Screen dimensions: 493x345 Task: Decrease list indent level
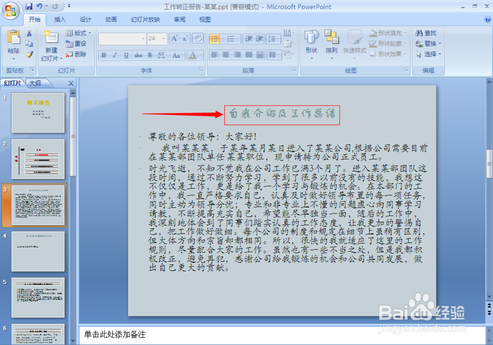point(248,39)
